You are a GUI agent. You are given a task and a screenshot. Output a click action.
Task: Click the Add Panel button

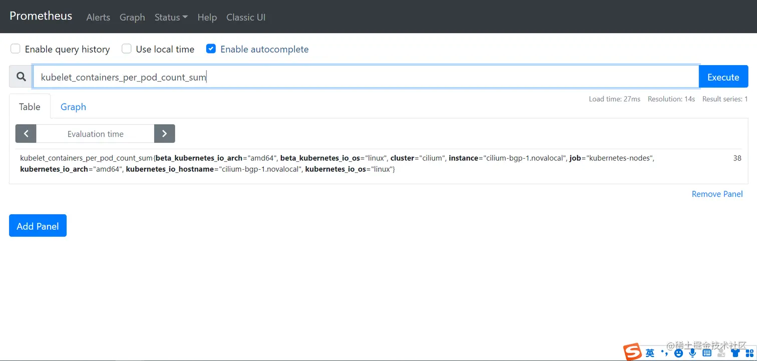tap(38, 226)
